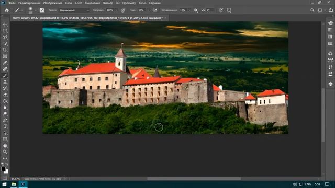Open the Редактирование menu
The height and width of the screenshot is (188, 335).
pyautogui.click(x=29, y=3)
